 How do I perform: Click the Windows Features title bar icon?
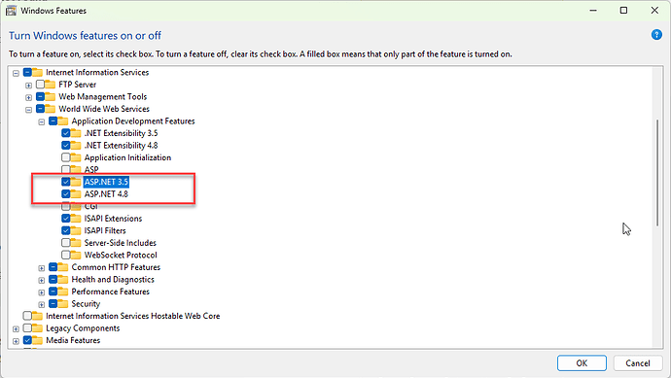pyautogui.click(x=11, y=11)
